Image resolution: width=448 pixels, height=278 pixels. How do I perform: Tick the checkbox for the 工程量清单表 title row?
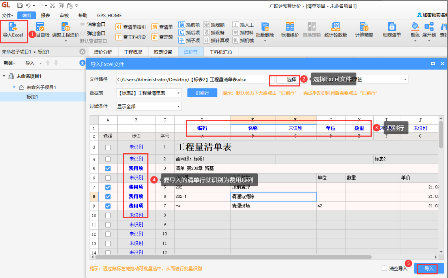click(x=108, y=147)
